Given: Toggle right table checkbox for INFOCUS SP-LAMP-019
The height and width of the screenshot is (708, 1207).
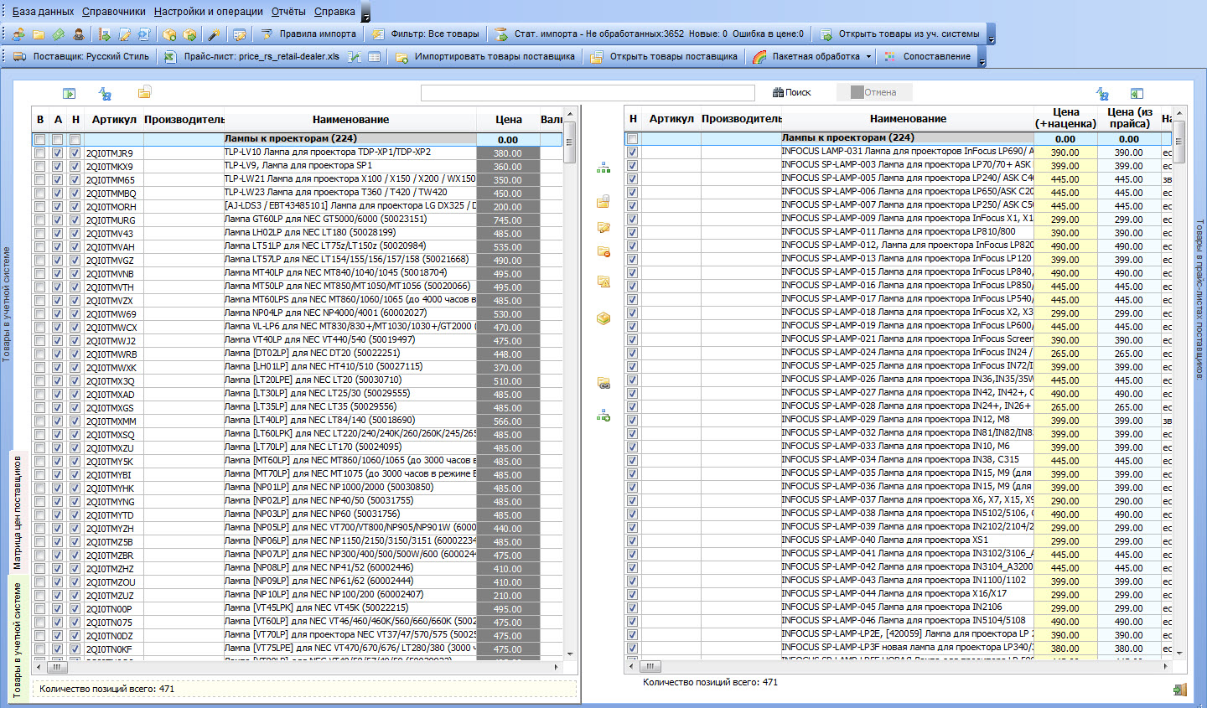Looking at the screenshot, I should (632, 327).
